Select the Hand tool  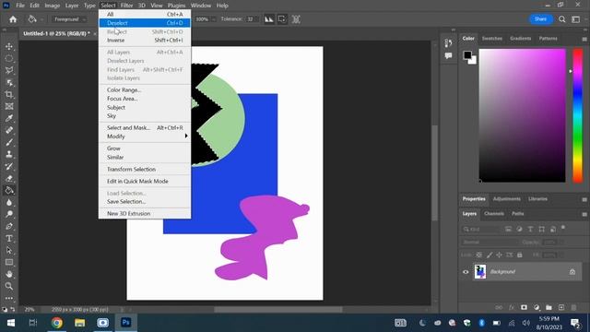(9, 274)
